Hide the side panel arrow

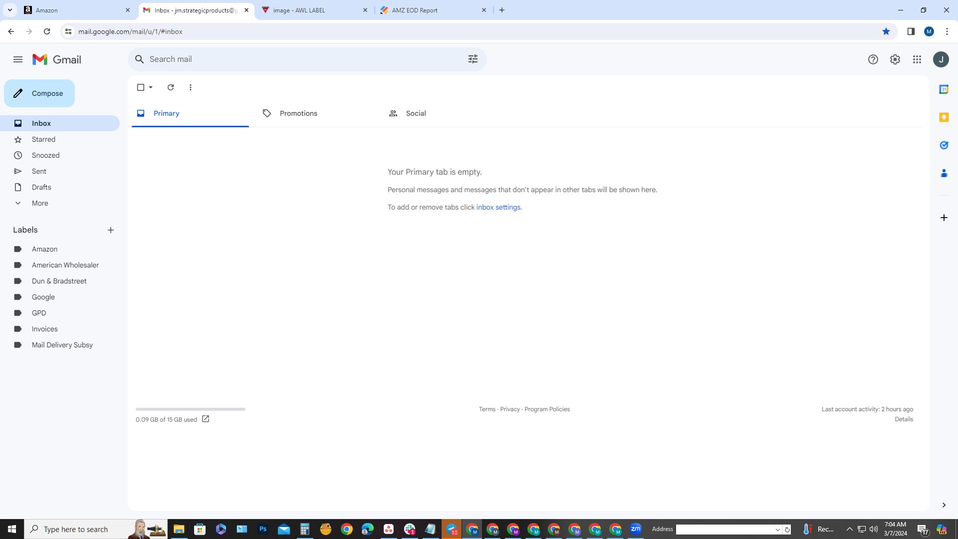pyautogui.click(x=944, y=505)
